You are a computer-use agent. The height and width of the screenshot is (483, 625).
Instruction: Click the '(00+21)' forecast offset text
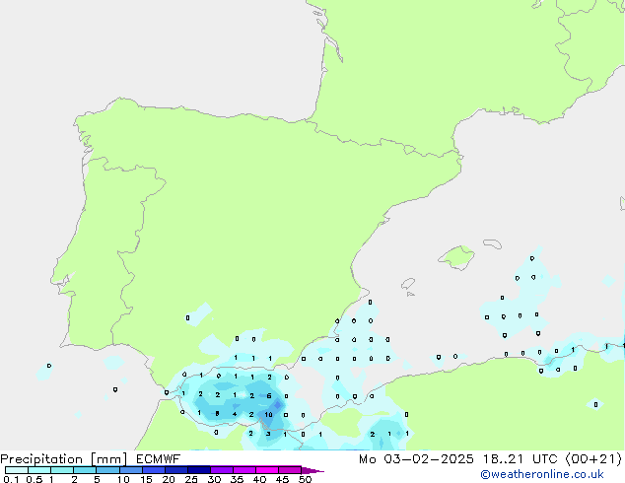[593, 459]
